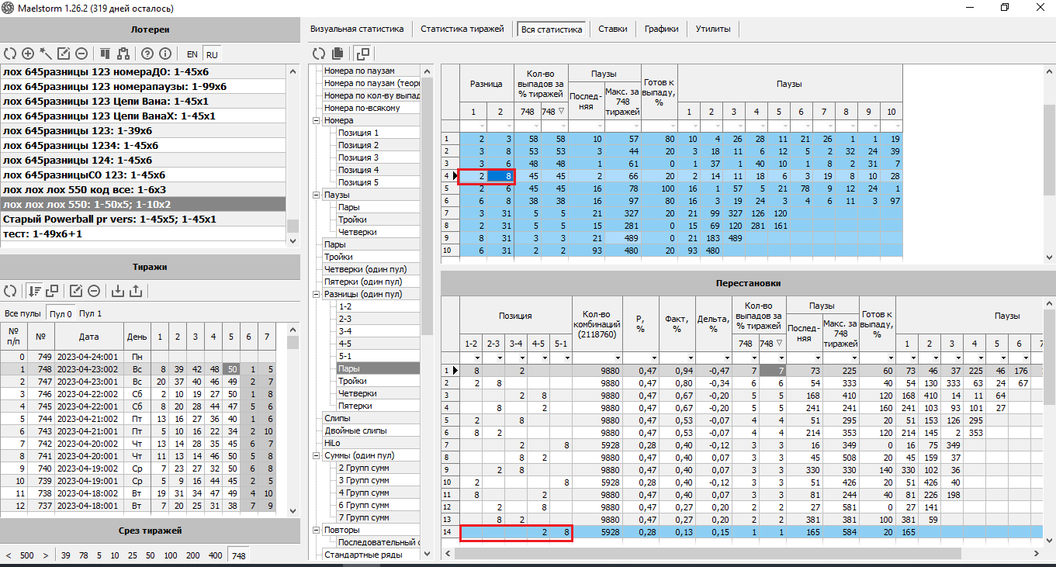Select the Пары item under Разницы
The width and height of the screenshot is (1056, 567).
(378, 368)
